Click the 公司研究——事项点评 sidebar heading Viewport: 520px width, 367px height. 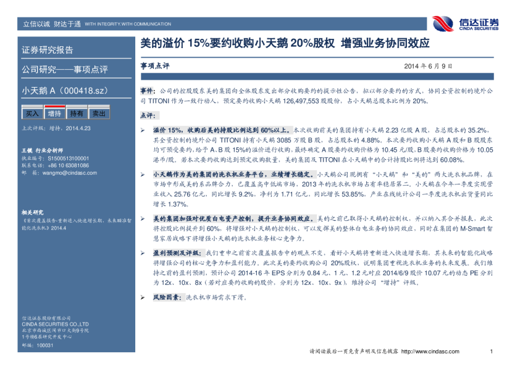[65, 69]
